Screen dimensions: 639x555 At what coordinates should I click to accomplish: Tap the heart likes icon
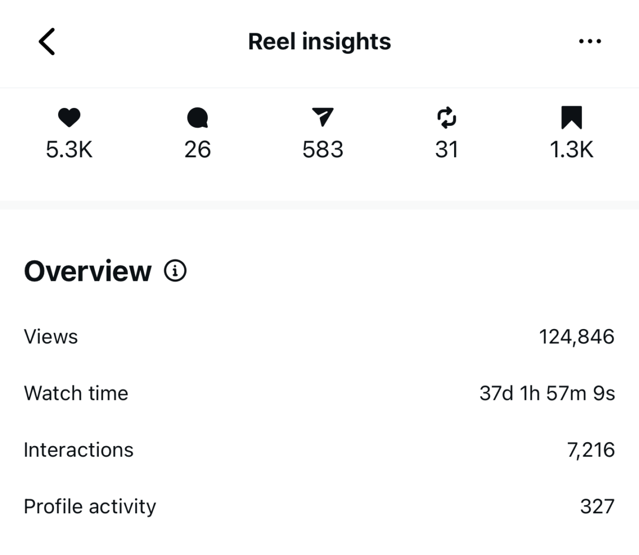pyautogui.click(x=69, y=117)
